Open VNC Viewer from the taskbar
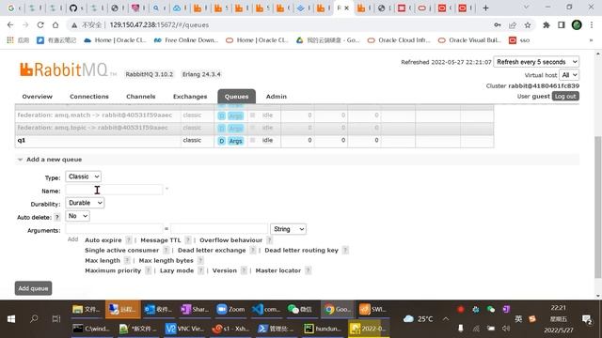 tap(184, 329)
